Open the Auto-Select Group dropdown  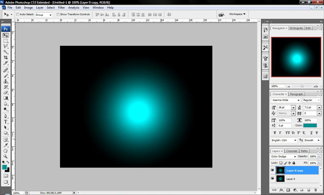point(43,15)
